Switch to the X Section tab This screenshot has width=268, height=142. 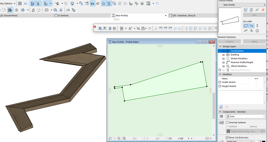pyautogui.click(x=63, y=16)
